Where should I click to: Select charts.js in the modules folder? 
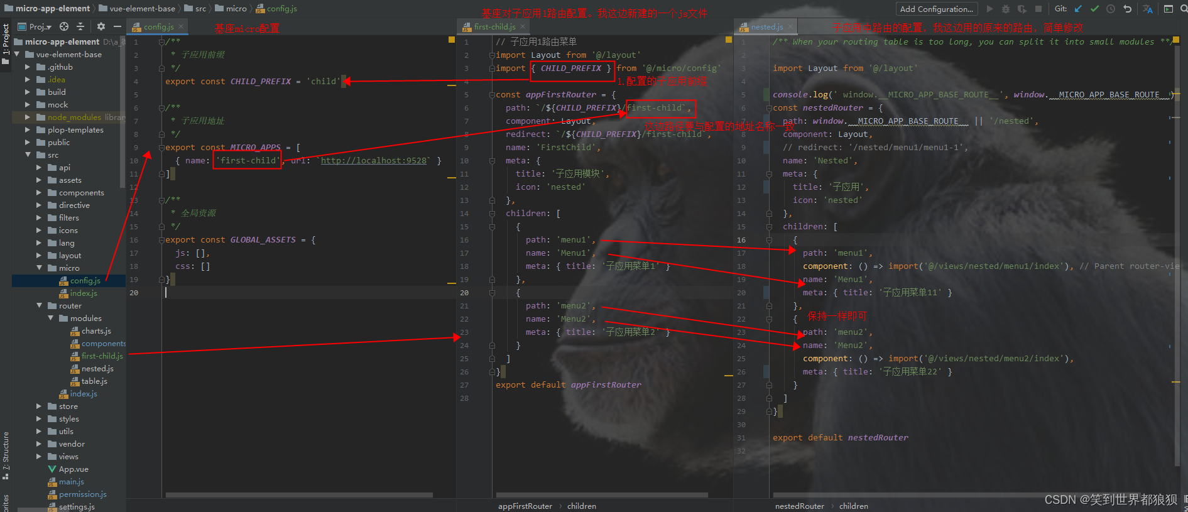click(x=90, y=331)
